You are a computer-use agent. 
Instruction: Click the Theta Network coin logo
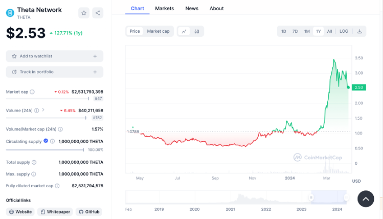(x=10, y=13)
